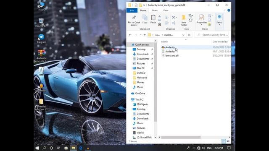Click the Copy to icon in Organize

click(166, 23)
